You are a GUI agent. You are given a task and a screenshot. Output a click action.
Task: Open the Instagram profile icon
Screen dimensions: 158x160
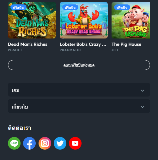tap(45, 143)
